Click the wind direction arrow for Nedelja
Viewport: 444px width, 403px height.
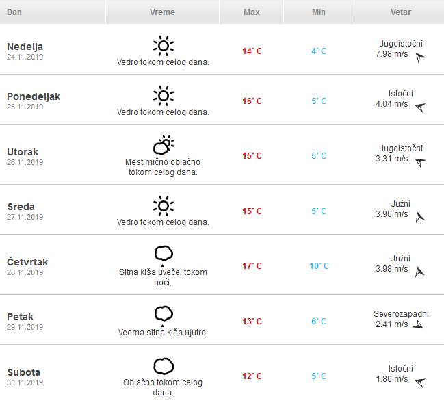tap(420, 57)
